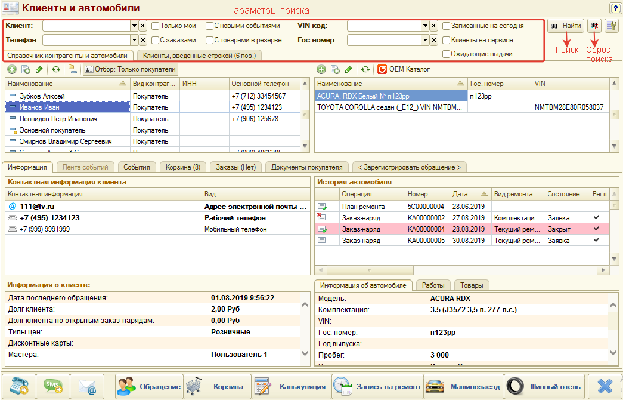Clear the VIN код search field

coord(433,26)
